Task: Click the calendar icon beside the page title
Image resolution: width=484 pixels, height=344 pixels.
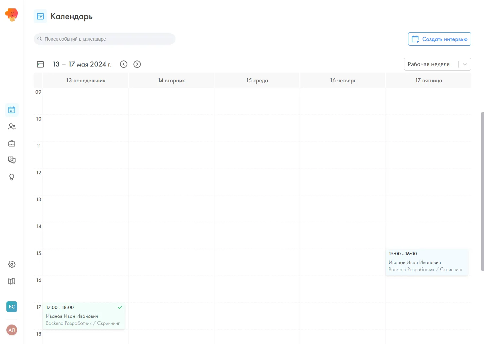Action: (40, 16)
